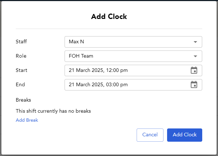Screen dimensions: 218x156
Task: Click the "Add Clock" dialog heading
Action: pyautogui.click(x=109, y=16)
